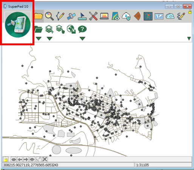Click the single left arrow navigation button

pyautogui.click(x=20, y=159)
